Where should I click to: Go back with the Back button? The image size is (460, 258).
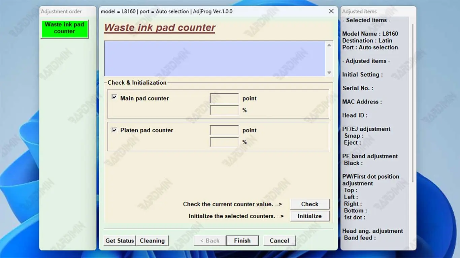tap(209, 241)
